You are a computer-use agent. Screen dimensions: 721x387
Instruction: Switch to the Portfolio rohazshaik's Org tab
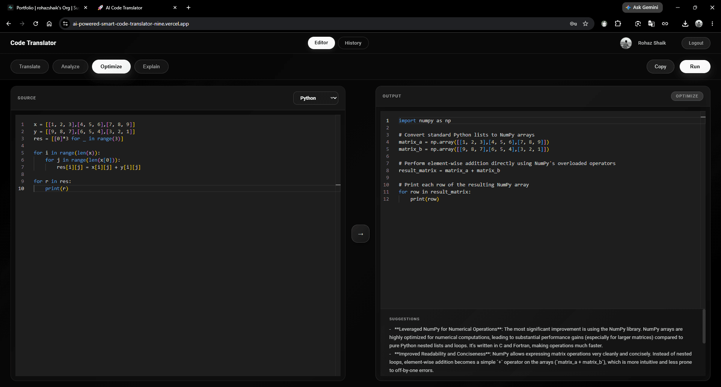47,7
